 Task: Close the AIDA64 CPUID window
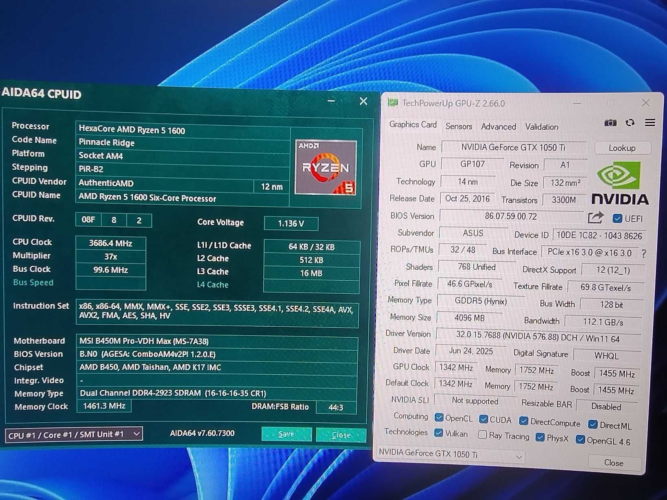point(363,101)
